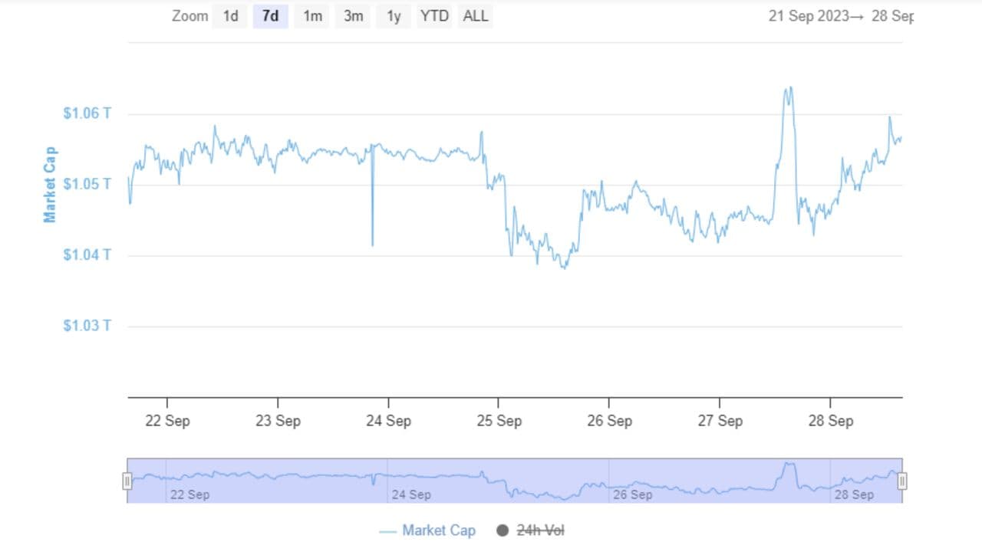Click the lowest point of the chart line
Screen dimensions: 982x542
click(565, 268)
